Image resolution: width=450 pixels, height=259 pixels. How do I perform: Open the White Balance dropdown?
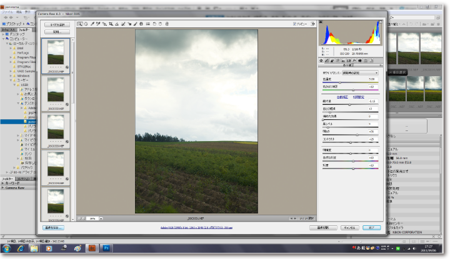click(x=358, y=73)
